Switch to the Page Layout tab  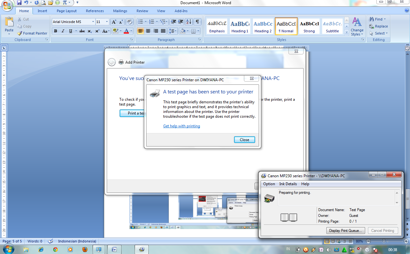tap(67, 11)
